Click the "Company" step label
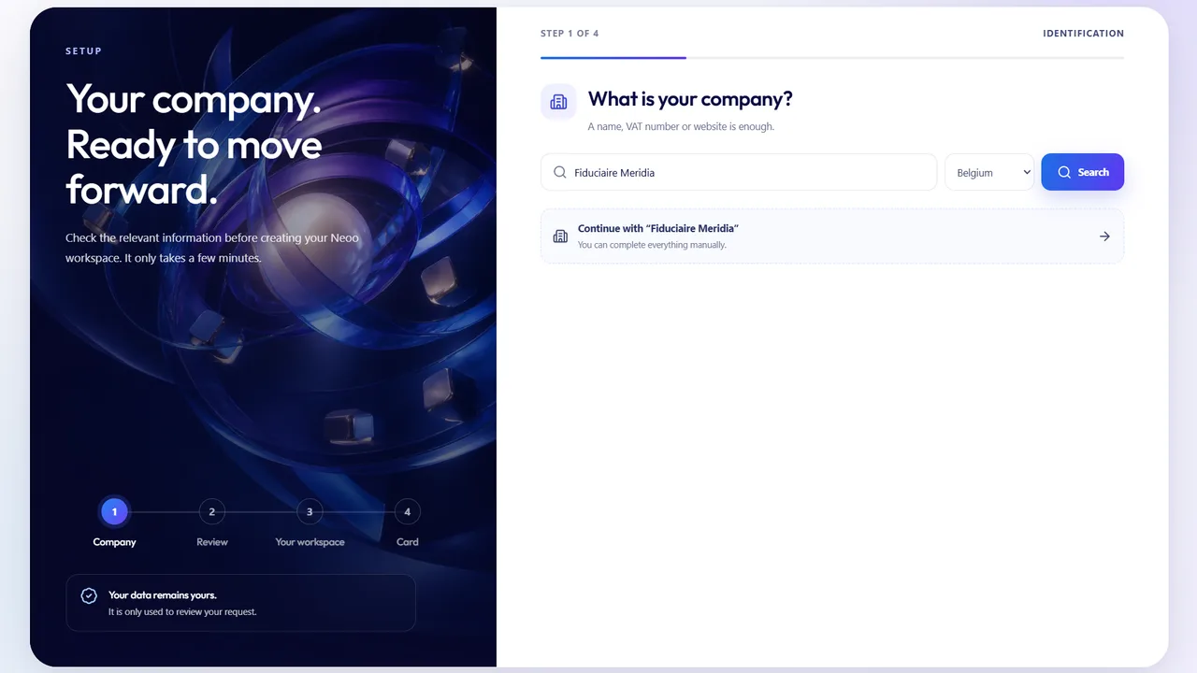1197x673 pixels. pos(114,542)
